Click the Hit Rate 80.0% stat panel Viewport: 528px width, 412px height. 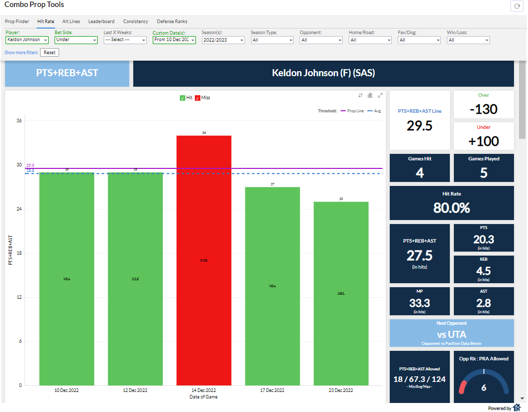[x=451, y=202]
